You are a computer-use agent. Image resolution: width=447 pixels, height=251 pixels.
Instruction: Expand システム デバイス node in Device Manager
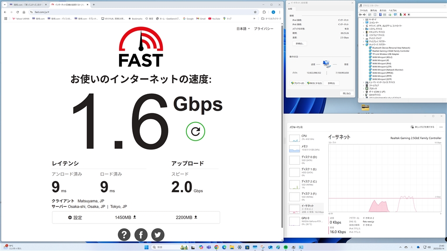(x=364, y=29)
